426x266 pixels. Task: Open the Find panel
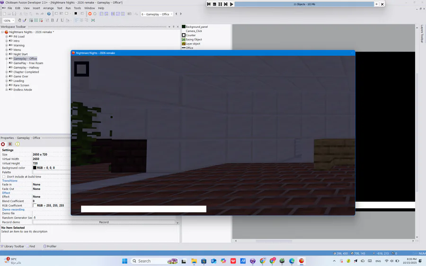pyautogui.click(x=30, y=246)
